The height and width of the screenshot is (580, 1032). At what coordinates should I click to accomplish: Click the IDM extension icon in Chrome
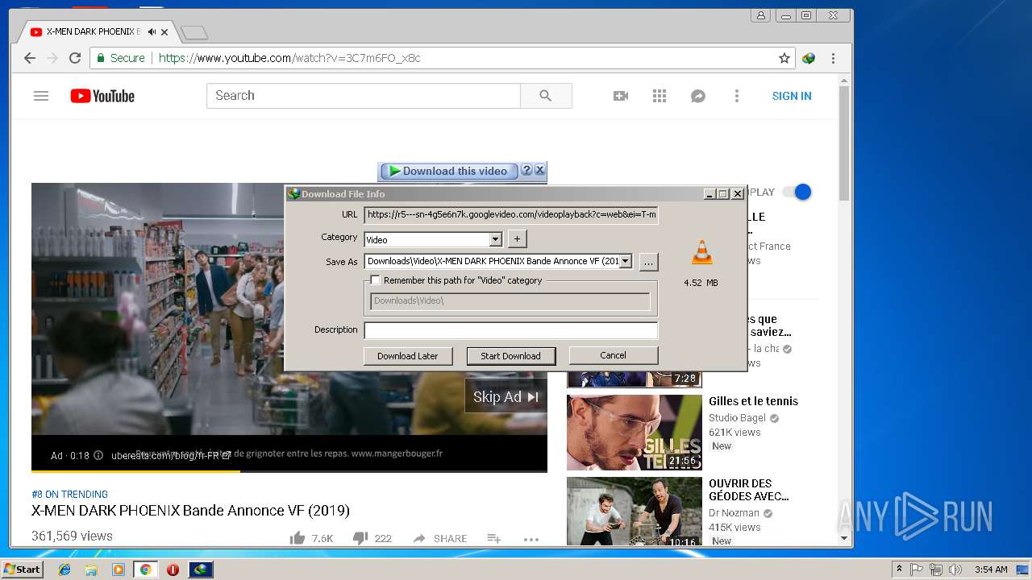tap(809, 58)
